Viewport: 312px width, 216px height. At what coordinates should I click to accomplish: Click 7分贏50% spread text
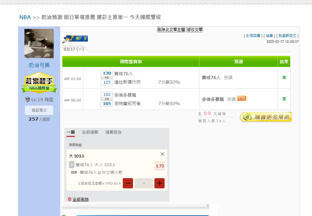click(169, 82)
